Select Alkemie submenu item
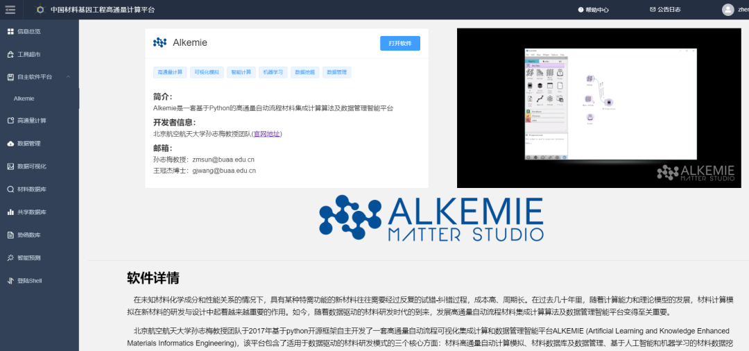Viewport: 749px width, 351px height. pyautogui.click(x=24, y=99)
